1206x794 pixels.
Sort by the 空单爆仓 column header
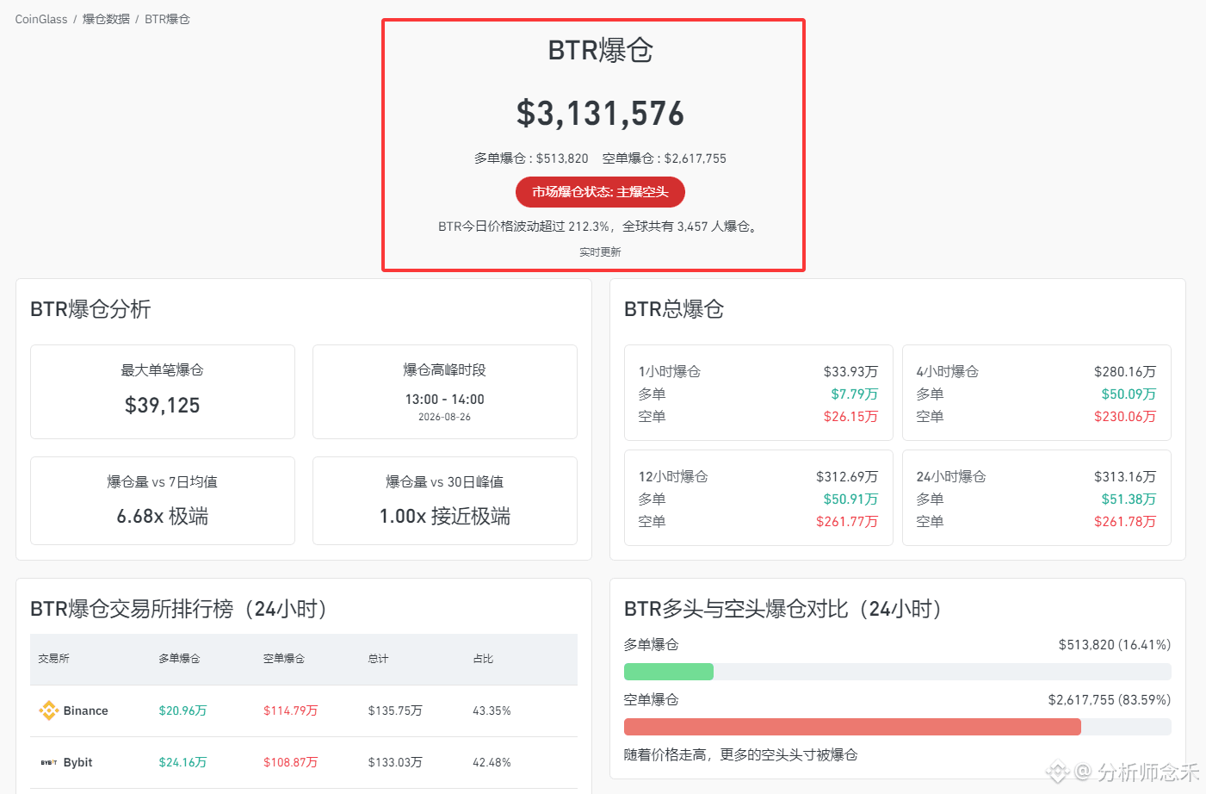(284, 659)
